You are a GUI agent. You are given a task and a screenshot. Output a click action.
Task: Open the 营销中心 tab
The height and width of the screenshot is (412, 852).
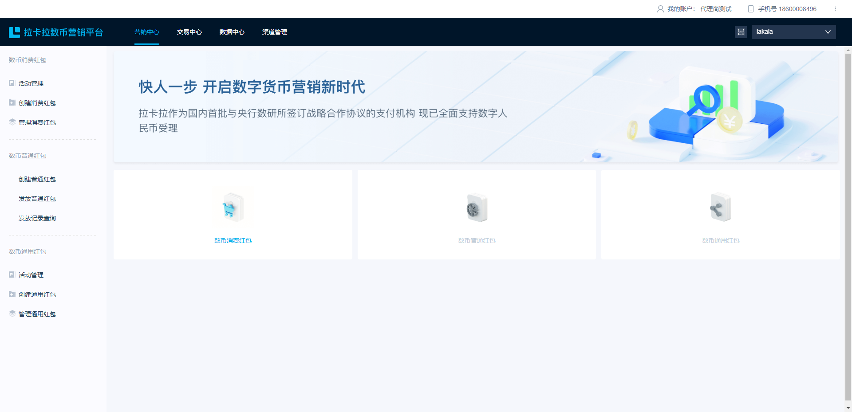[147, 32]
